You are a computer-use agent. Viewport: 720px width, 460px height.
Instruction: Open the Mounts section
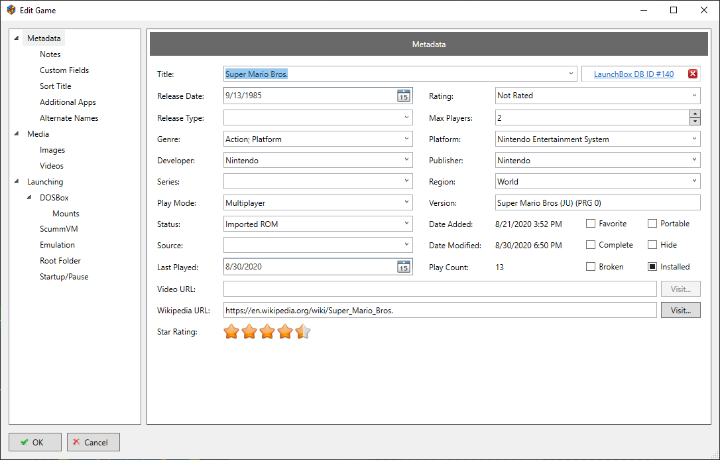pos(66,214)
